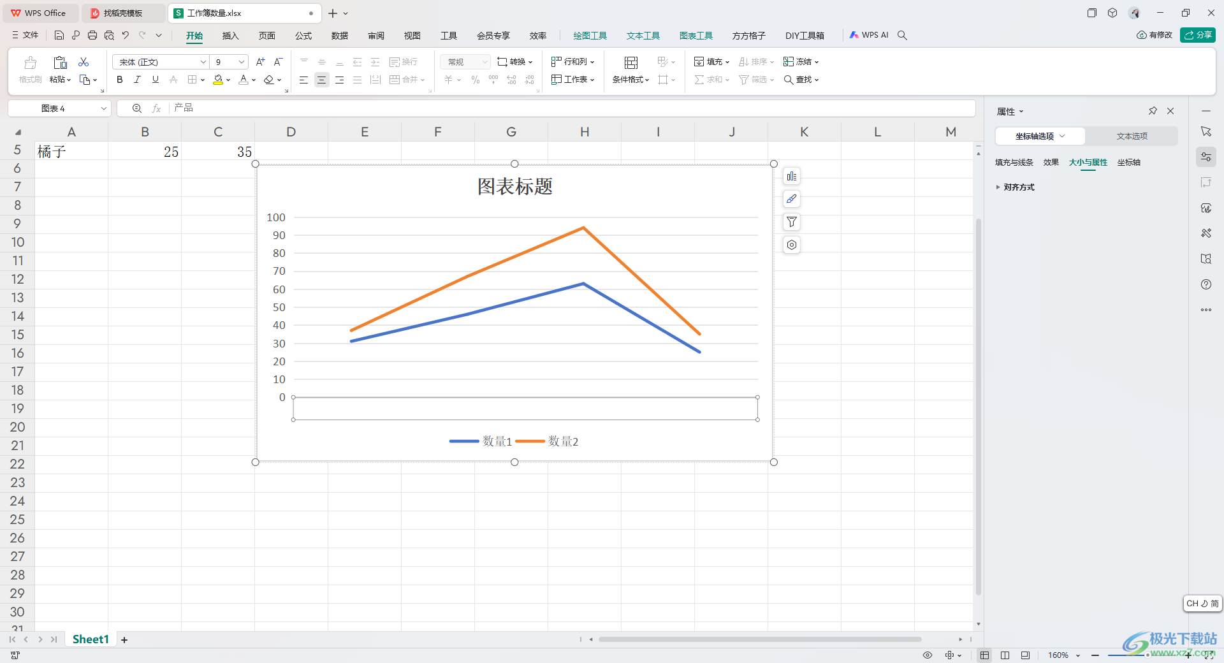Switch to 填充与线条 fill and line tab
The height and width of the screenshot is (663, 1224).
coord(1014,163)
